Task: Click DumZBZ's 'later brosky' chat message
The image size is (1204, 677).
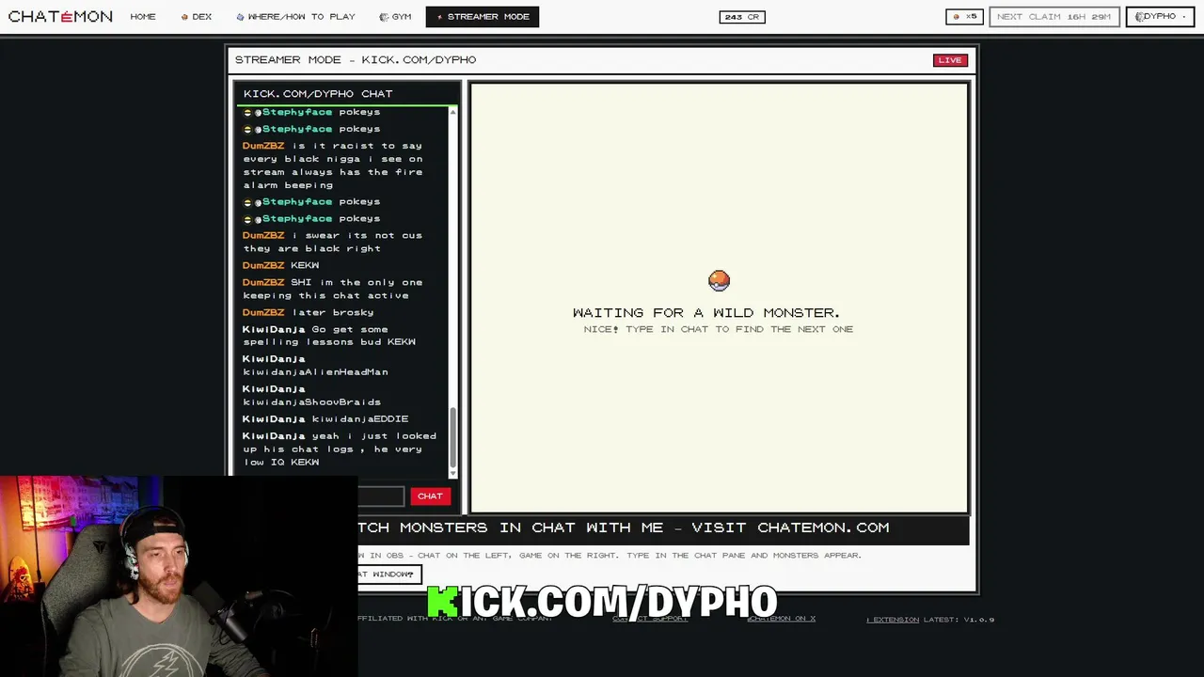Action: (308, 312)
